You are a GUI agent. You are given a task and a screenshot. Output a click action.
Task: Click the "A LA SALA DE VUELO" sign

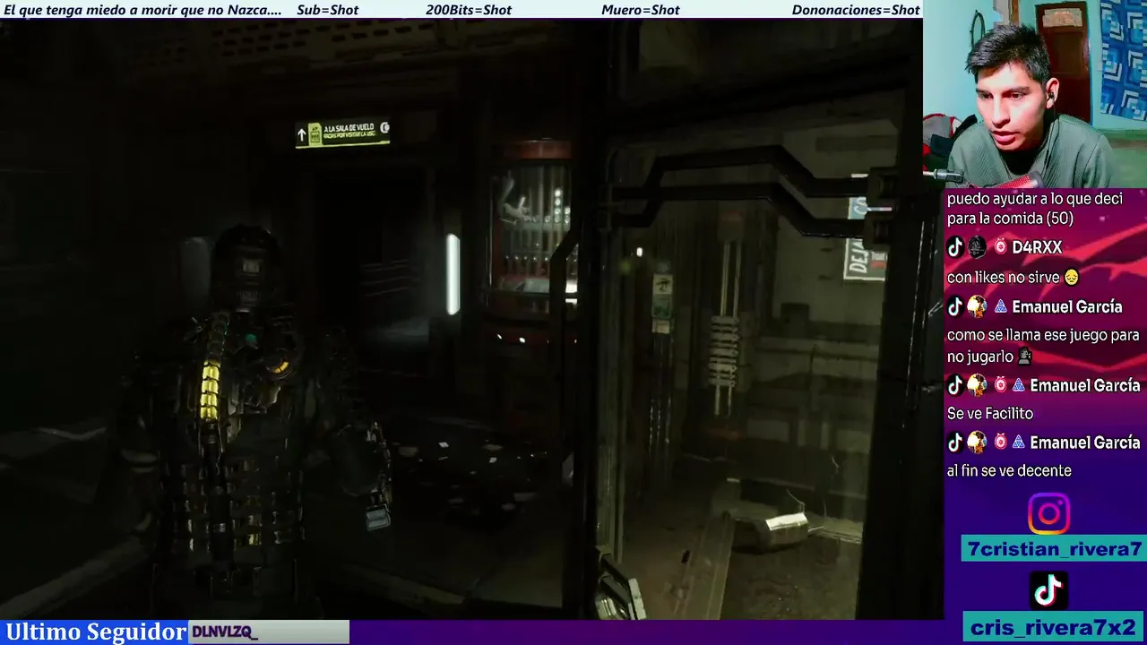click(343, 133)
